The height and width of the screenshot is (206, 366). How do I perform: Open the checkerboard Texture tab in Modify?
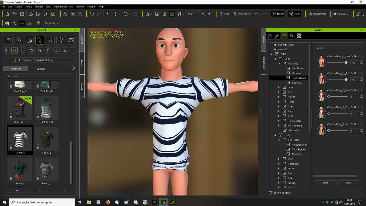[x=299, y=36]
